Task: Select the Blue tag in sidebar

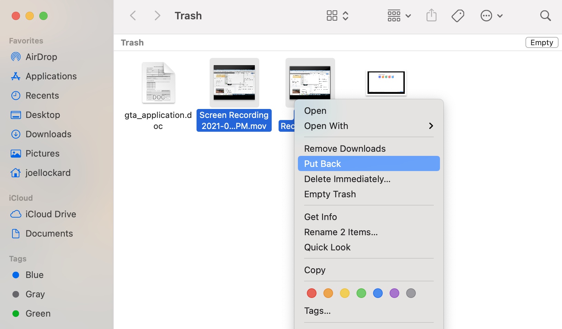Action: tap(28, 275)
